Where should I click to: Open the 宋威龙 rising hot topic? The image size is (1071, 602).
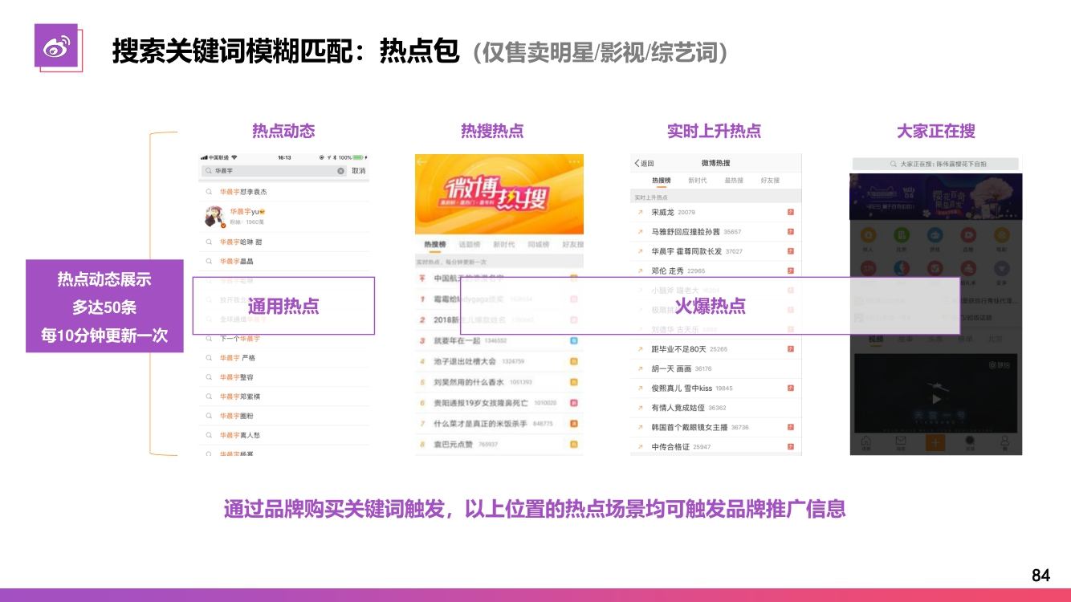pyautogui.click(x=662, y=213)
